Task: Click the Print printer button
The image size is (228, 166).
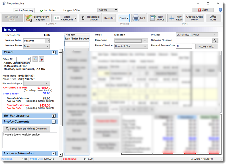Action: (x=139, y=18)
